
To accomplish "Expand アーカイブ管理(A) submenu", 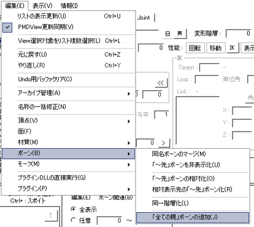I will 69,93.
